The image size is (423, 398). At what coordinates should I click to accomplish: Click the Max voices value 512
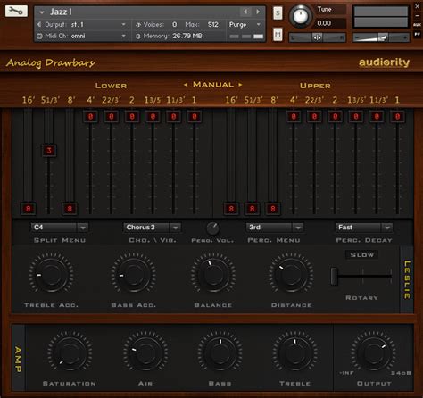[x=213, y=24]
